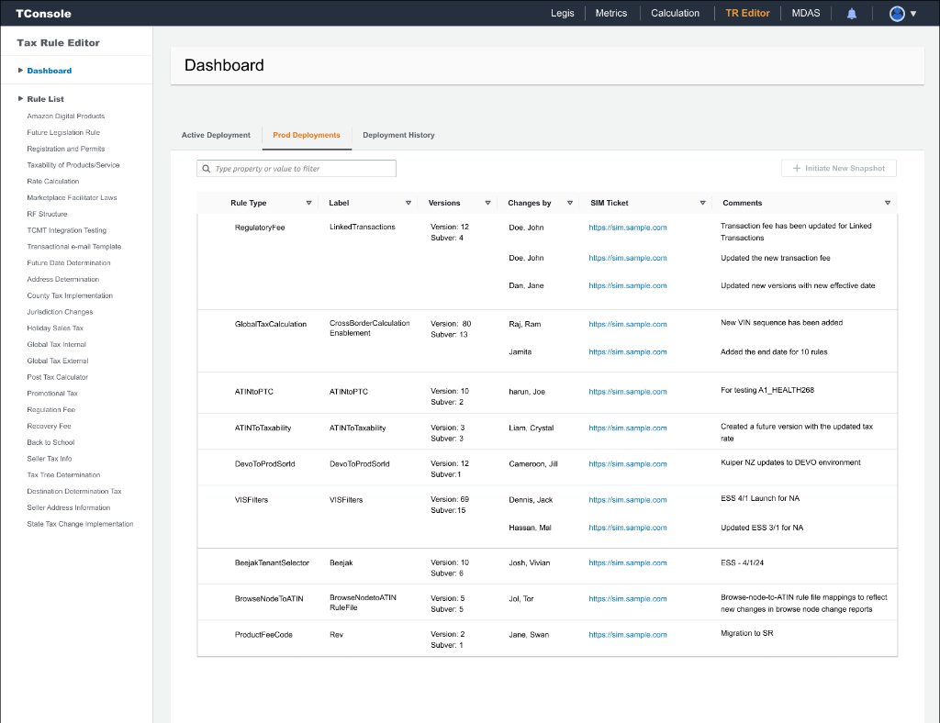The height and width of the screenshot is (723, 940).
Task: Select Holiday Sales Tax in sidebar
Action: point(55,328)
